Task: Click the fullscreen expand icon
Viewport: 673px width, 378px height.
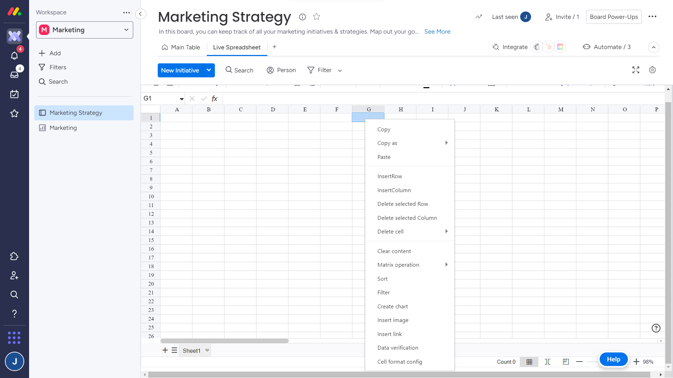Action: pyautogui.click(x=635, y=70)
